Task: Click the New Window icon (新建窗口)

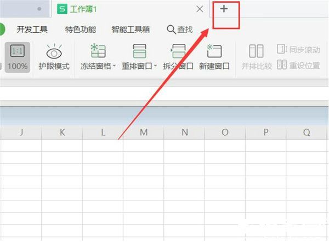Action: (214, 51)
